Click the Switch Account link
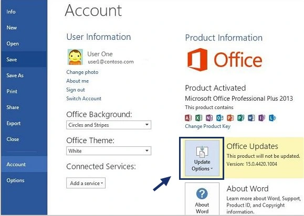Image resolution: width=304 pixels, height=216 pixels. pos(84,99)
